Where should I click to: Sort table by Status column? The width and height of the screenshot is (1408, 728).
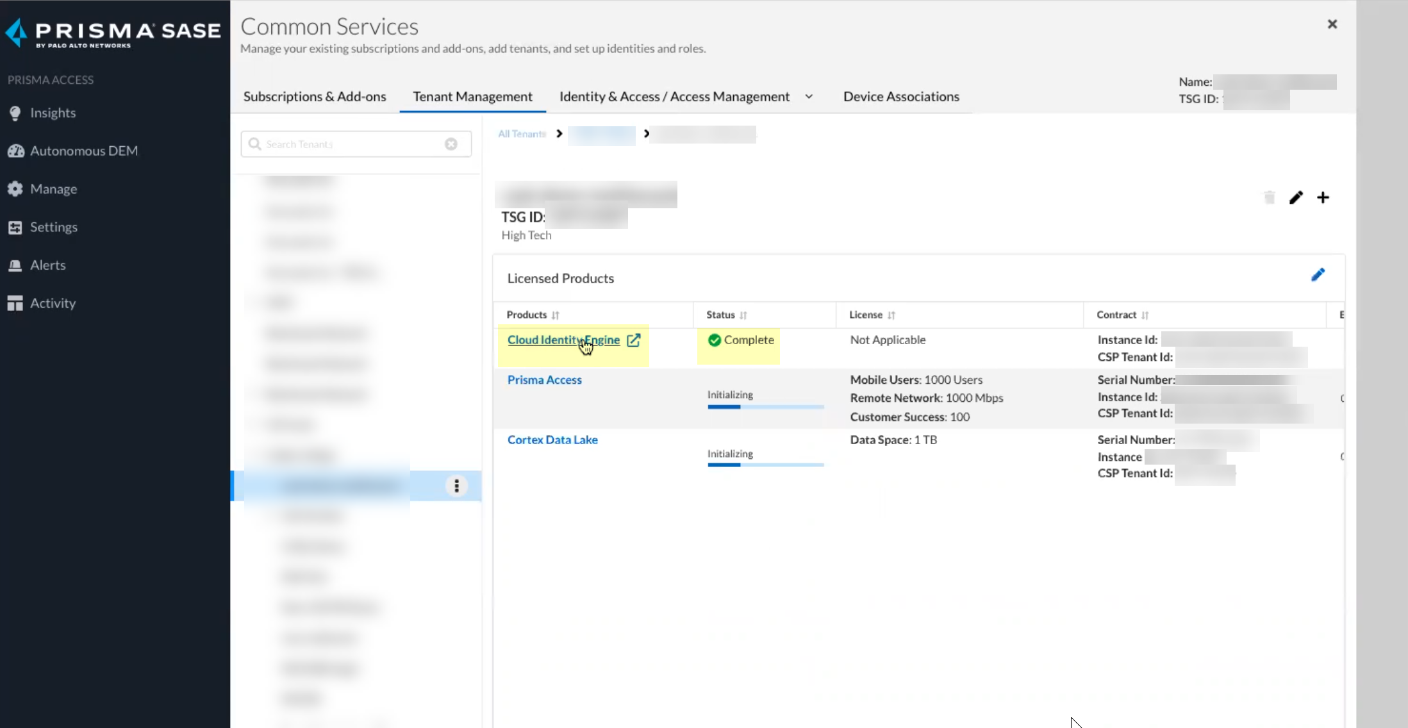pos(743,315)
